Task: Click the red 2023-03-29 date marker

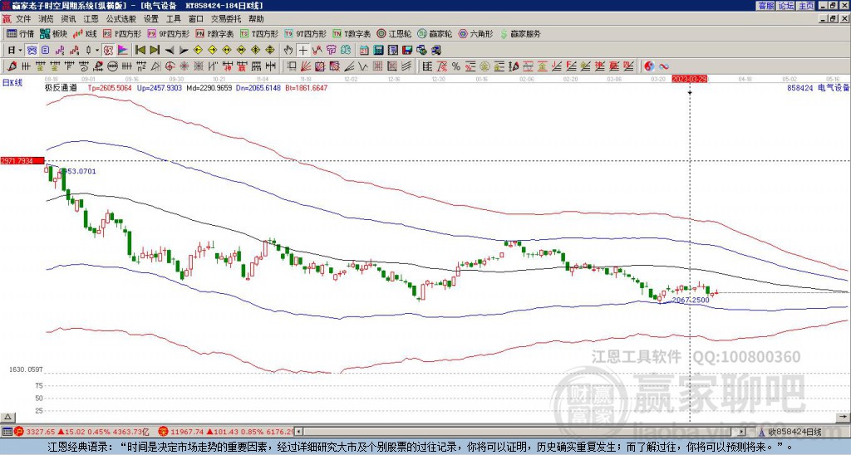Action: coord(691,79)
